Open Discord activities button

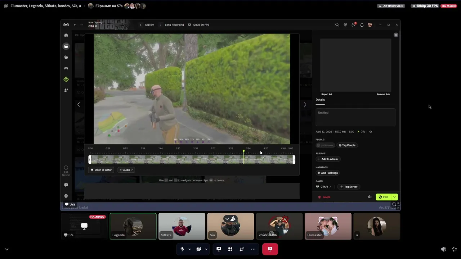click(x=230, y=249)
